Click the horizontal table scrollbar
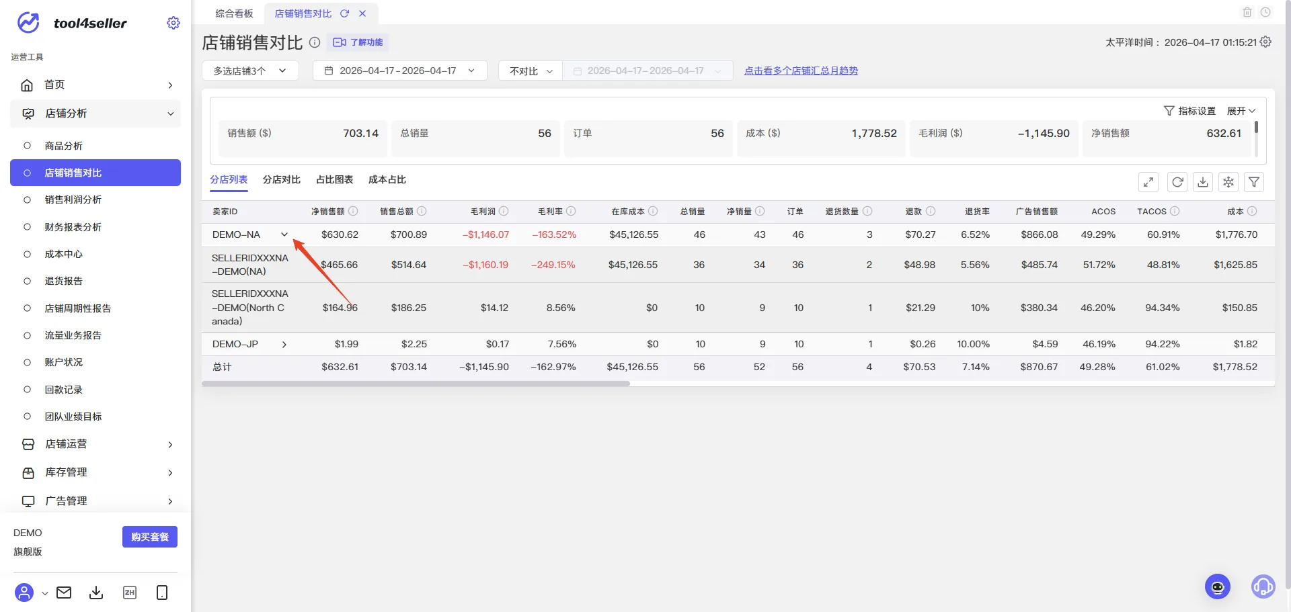 pyautogui.click(x=416, y=384)
